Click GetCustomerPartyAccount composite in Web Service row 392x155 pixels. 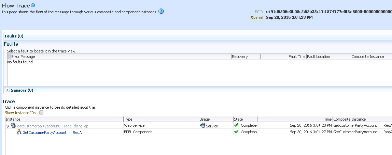(355, 125)
